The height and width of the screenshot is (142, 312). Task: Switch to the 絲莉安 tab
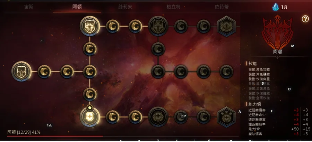coord(125,7)
